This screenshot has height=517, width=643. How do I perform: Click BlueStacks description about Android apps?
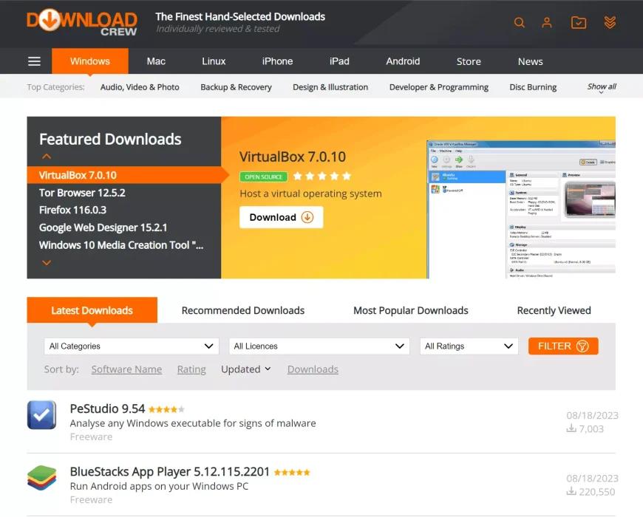[x=159, y=486]
